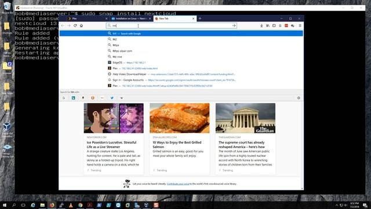
Task: Click the go arrow in the address bar
Action: pyautogui.click(x=234, y=26)
